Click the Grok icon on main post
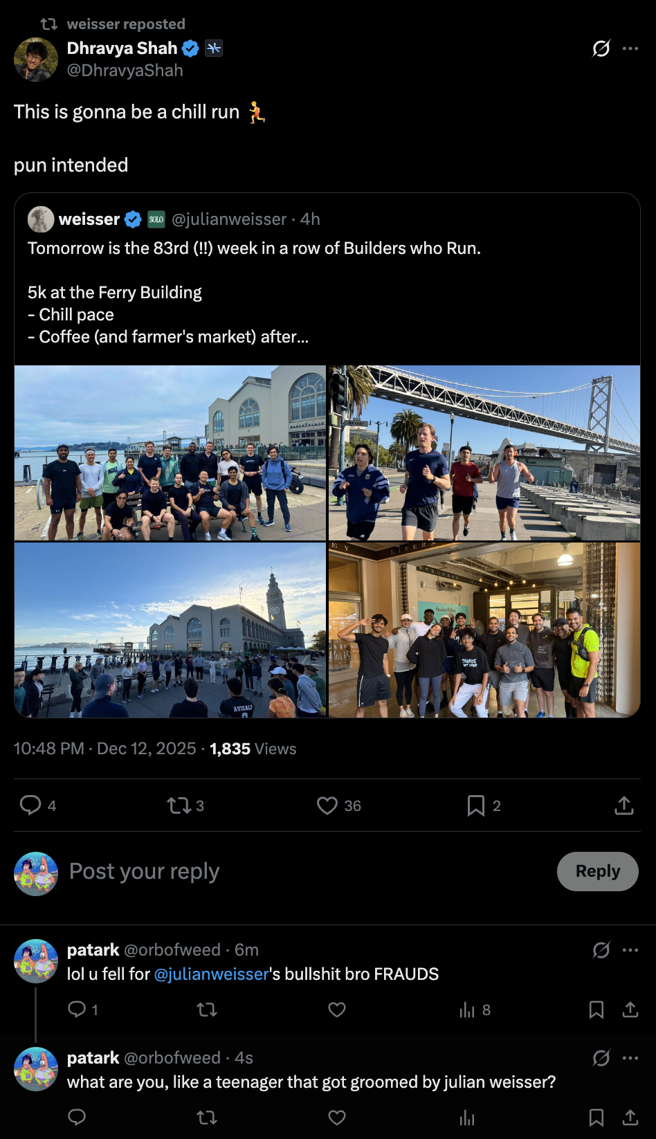The width and height of the screenshot is (656, 1139). coord(601,48)
